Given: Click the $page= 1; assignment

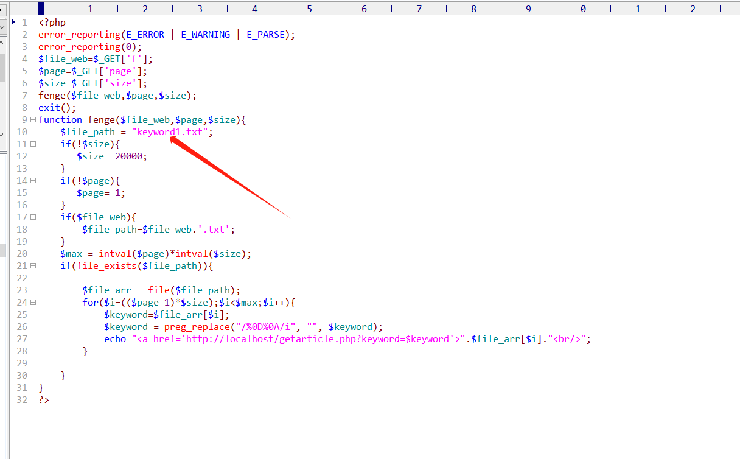Looking at the screenshot, I should (101, 193).
